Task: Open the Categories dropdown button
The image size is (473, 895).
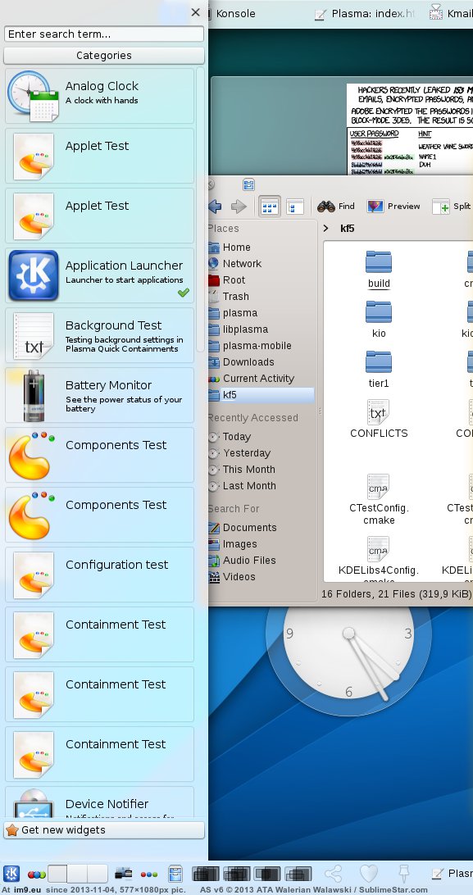Action: 104,56
